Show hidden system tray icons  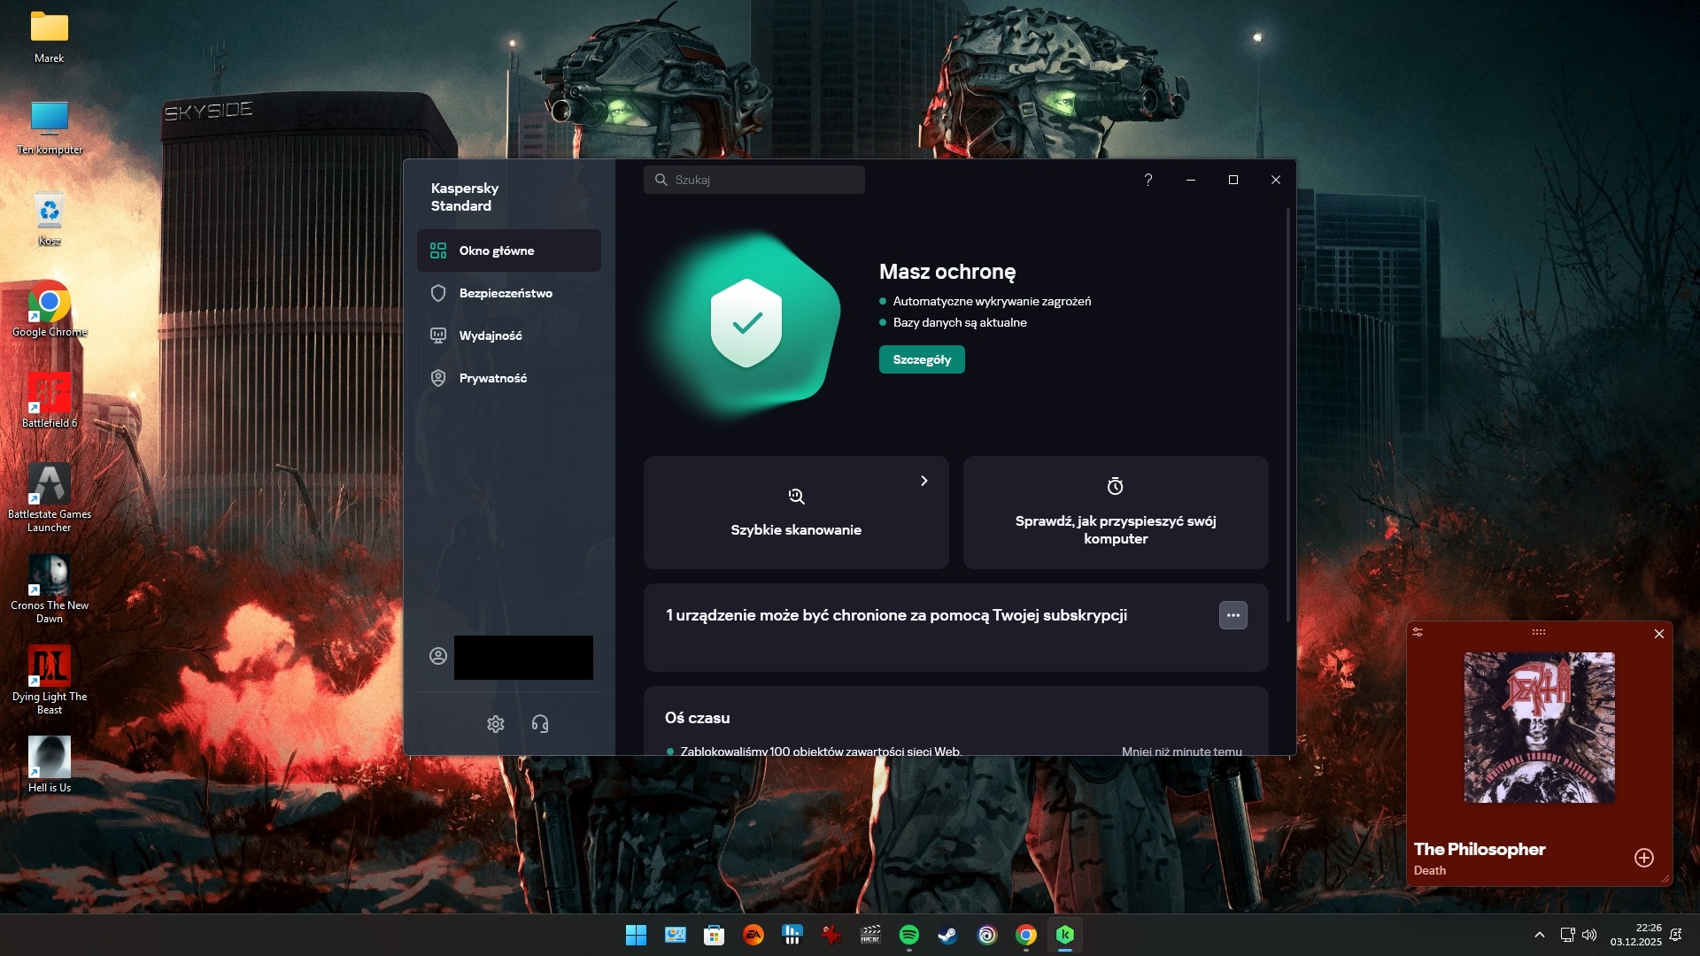click(x=1540, y=935)
